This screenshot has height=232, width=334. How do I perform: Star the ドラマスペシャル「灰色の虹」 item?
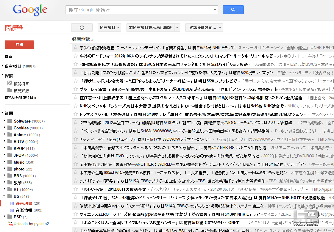pos(75,114)
